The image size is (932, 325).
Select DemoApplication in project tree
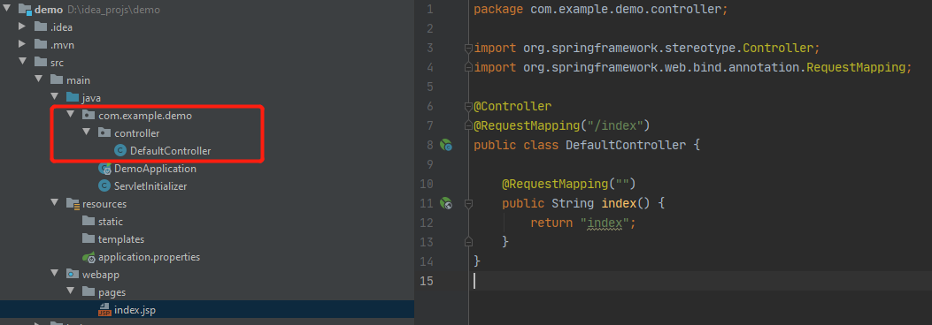tap(155, 169)
